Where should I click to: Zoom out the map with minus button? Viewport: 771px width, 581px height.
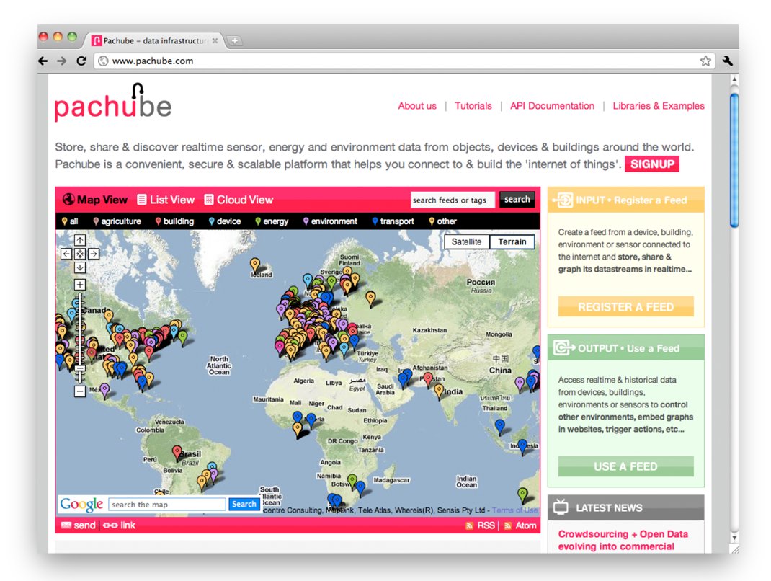80,391
